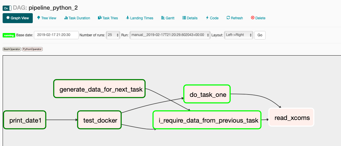Click the Task Tries files icon
Viewport: 341px width, 146px height.
tap(100, 18)
